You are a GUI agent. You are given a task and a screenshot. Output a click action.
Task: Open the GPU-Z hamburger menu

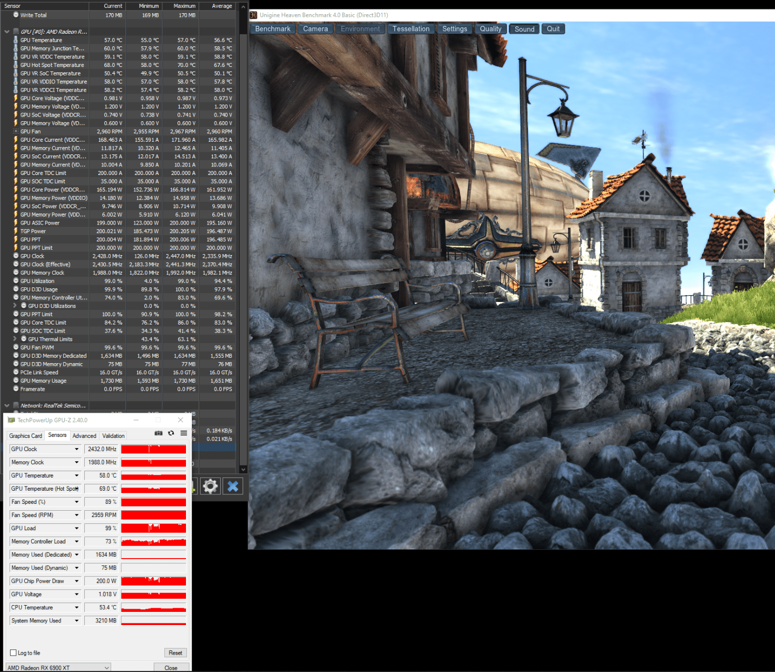184,433
